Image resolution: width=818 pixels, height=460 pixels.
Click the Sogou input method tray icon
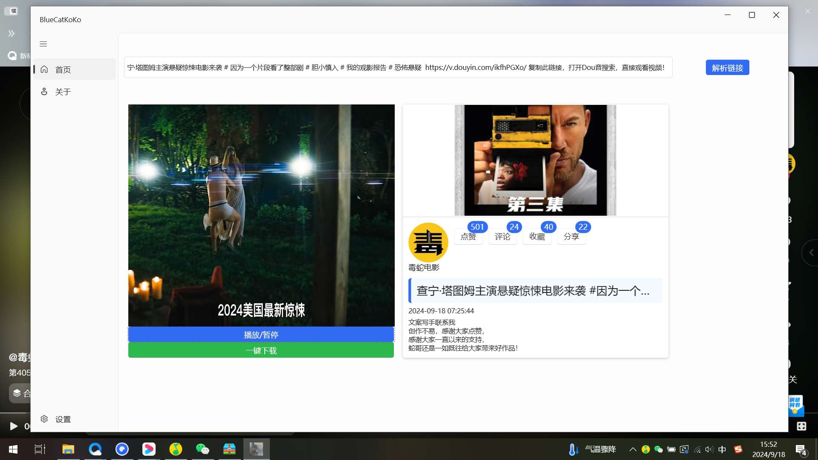738,449
